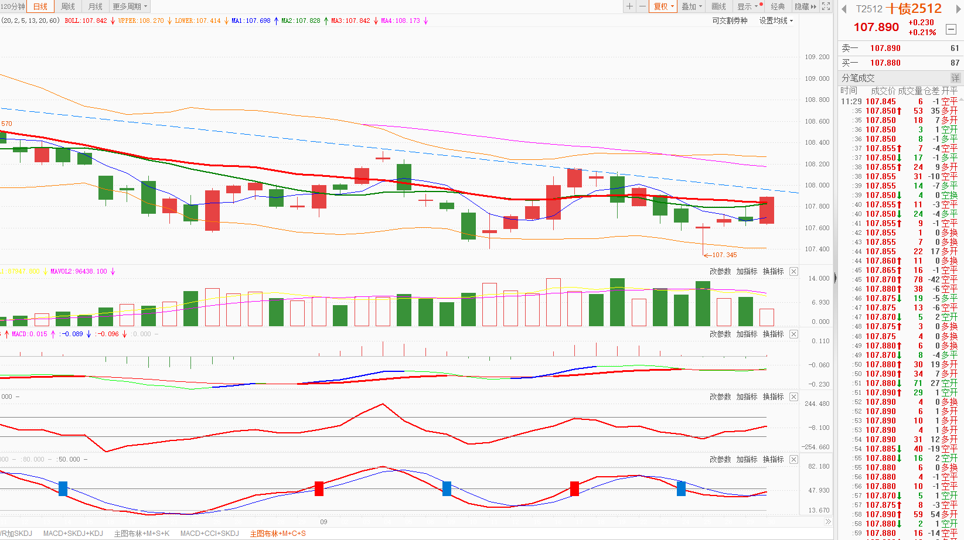Viewport: 964px width, 540px height.
Task: Select MACD+CCI+SKDJ template tab
Action: [209, 534]
